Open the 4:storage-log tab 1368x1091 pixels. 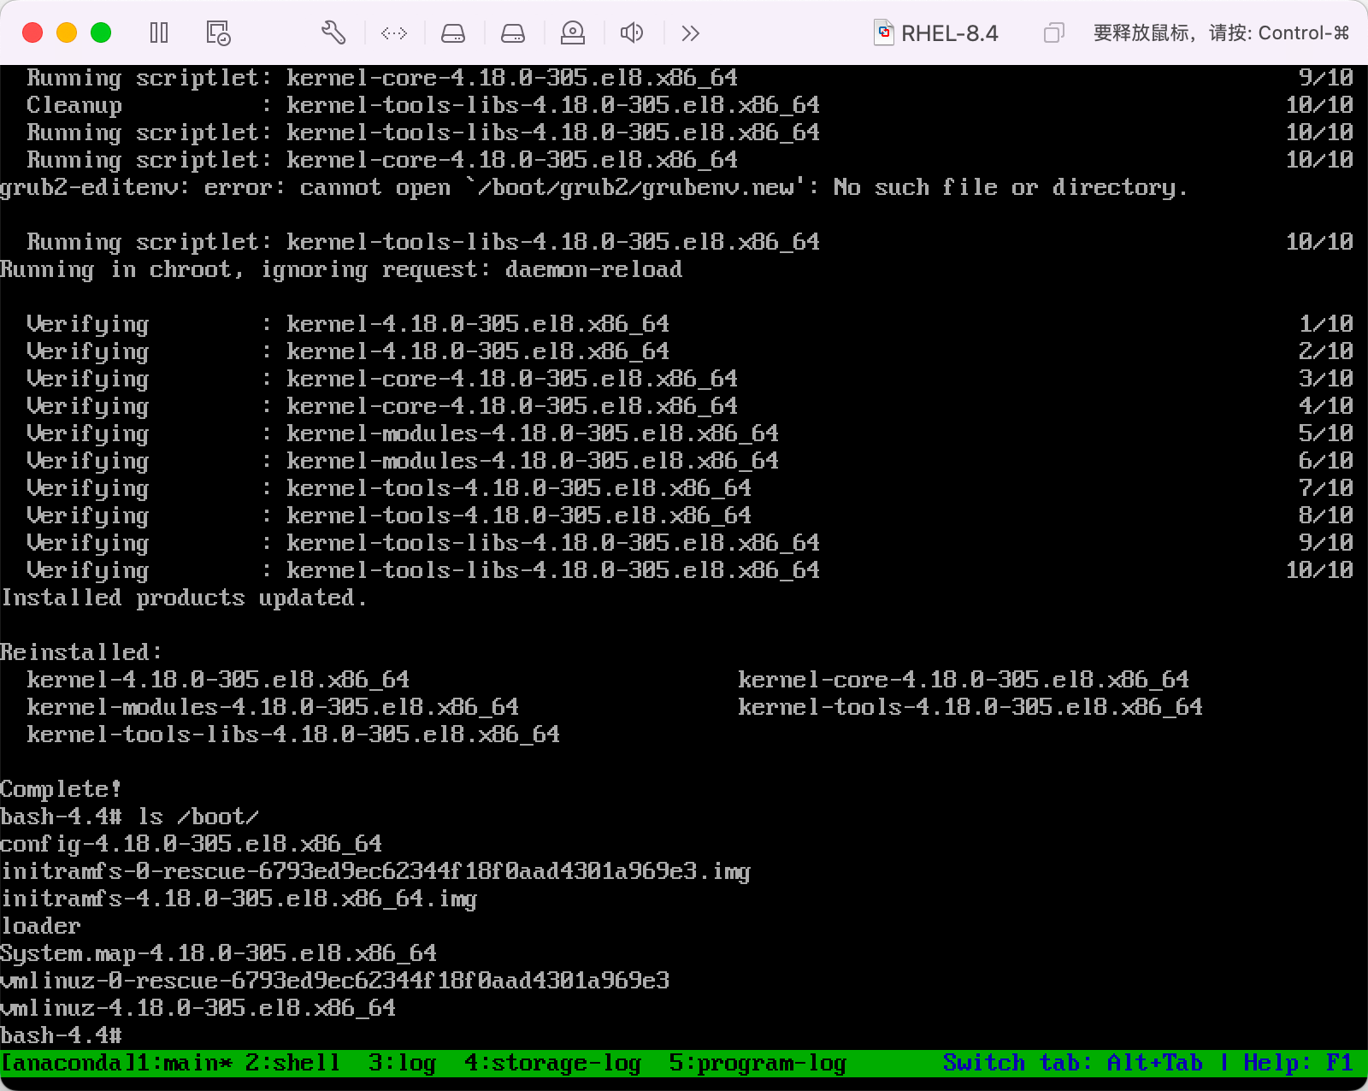pyautogui.click(x=552, y=1063)
